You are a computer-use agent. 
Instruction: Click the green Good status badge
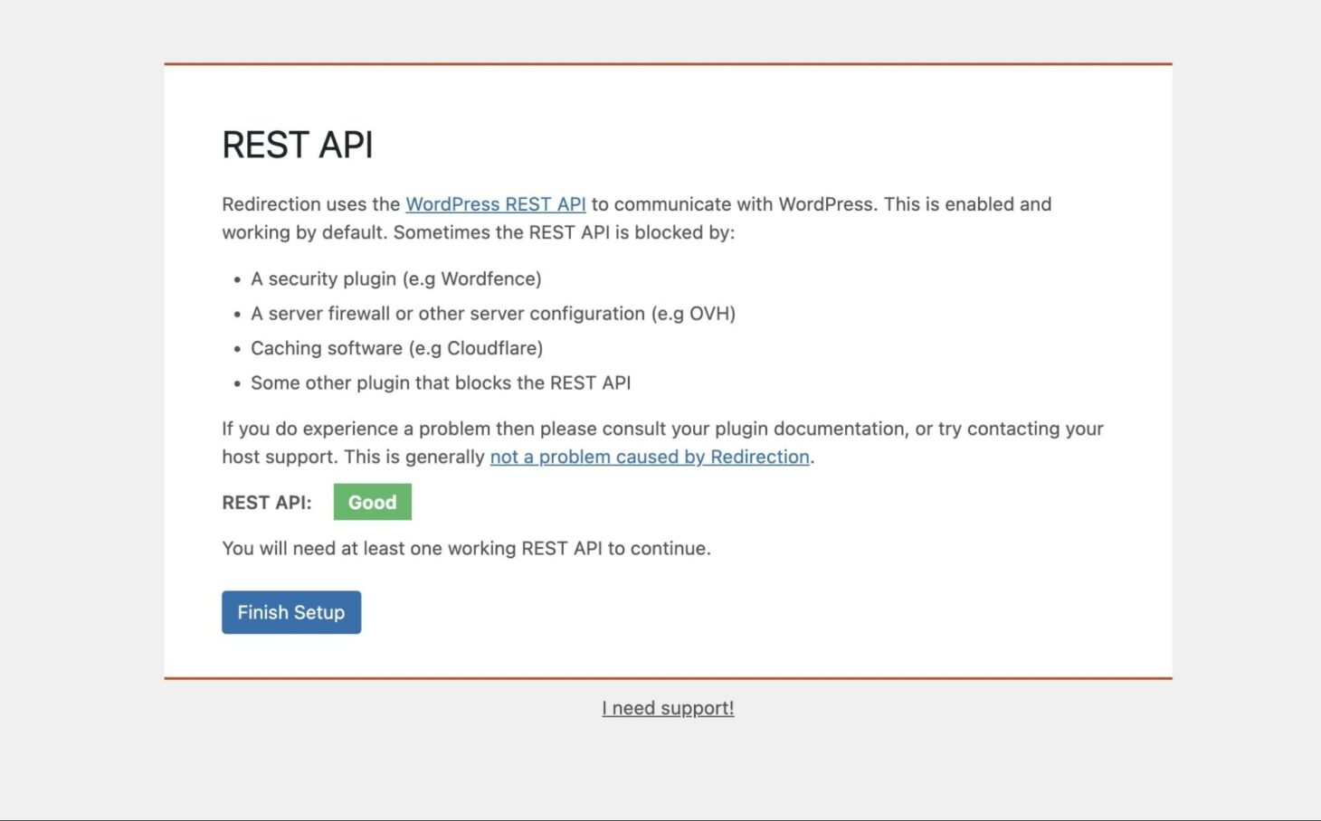coord(372,502)
